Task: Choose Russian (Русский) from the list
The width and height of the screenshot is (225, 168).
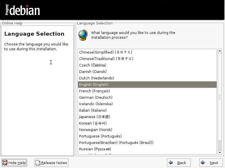Action: pos(95,149)
